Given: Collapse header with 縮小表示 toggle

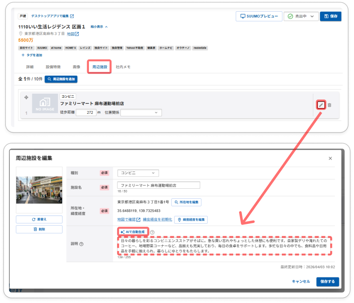Looking at the screenshot, I should (x=99, y=27).
